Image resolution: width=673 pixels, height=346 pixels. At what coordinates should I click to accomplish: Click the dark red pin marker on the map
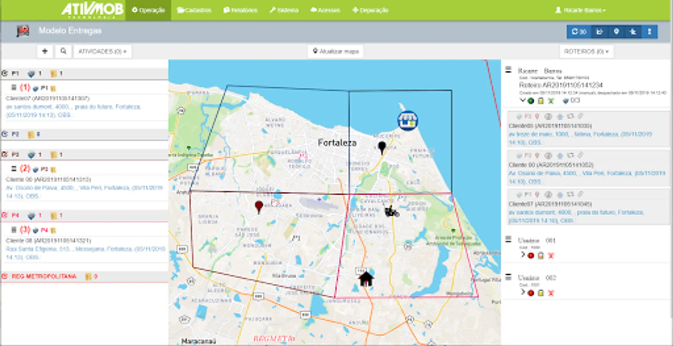(259, 207)
